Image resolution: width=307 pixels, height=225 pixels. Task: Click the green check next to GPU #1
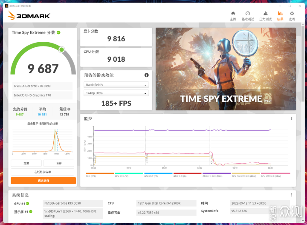[x=28, y=203]
